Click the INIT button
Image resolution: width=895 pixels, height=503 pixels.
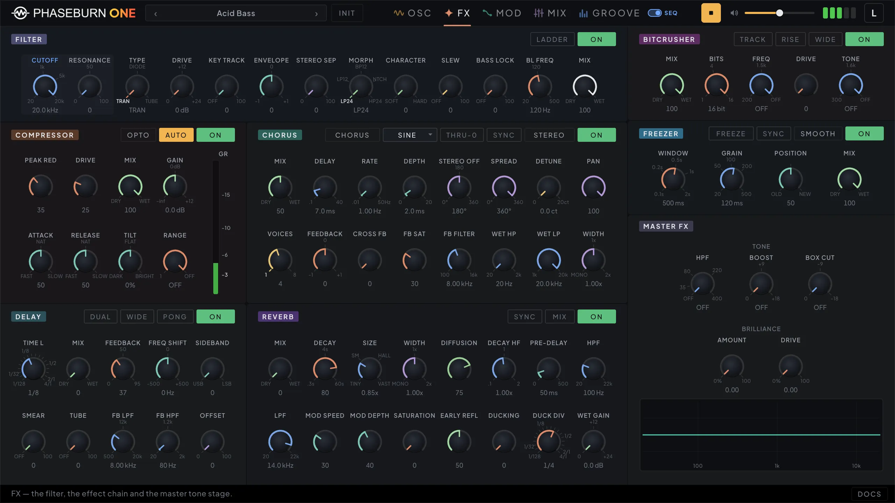pos(347,13)
